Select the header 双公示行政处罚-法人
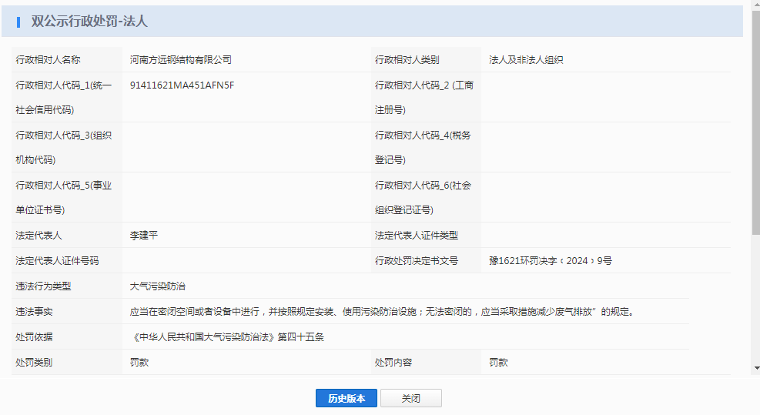The width and height of the screenshot is (760, 415). pyautogui.click(x=89, y=22)
